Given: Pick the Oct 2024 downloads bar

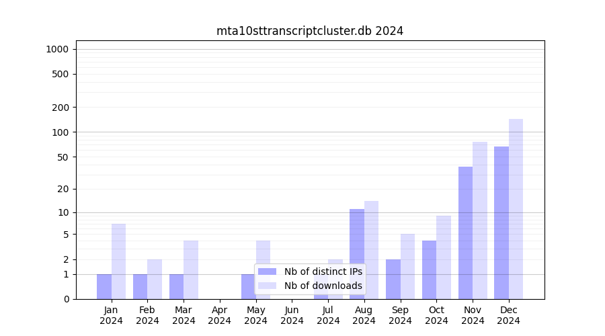Looking at the screenshot, I should (x=444, y=257).
